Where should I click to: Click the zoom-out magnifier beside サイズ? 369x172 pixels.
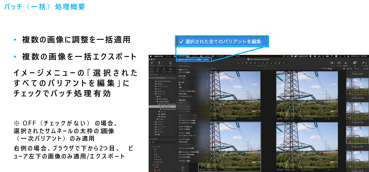[x=328, y=68]
